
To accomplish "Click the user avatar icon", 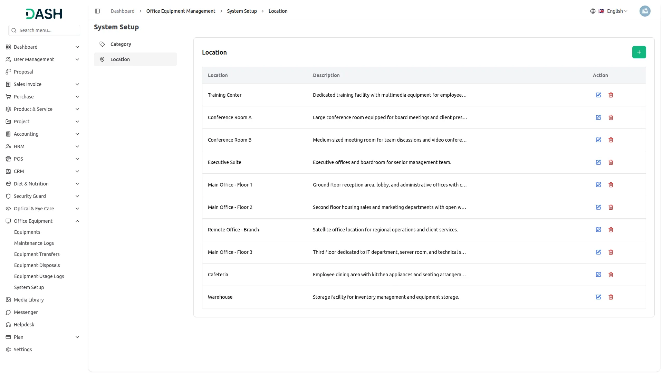I will point(645,11).
